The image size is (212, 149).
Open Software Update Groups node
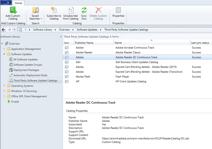[28, 65]
